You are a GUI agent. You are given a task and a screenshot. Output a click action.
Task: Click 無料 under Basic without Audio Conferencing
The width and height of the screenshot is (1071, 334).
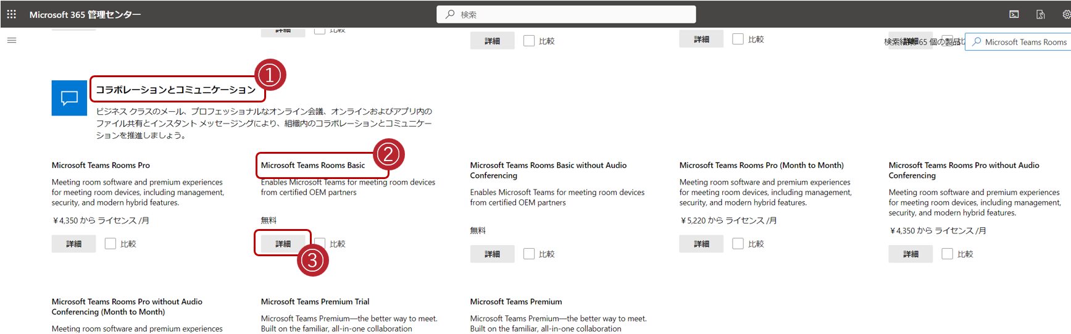point(478,230)
